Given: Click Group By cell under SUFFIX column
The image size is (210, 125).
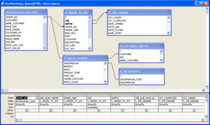Looking at the screenshot, I should (122, 104).
